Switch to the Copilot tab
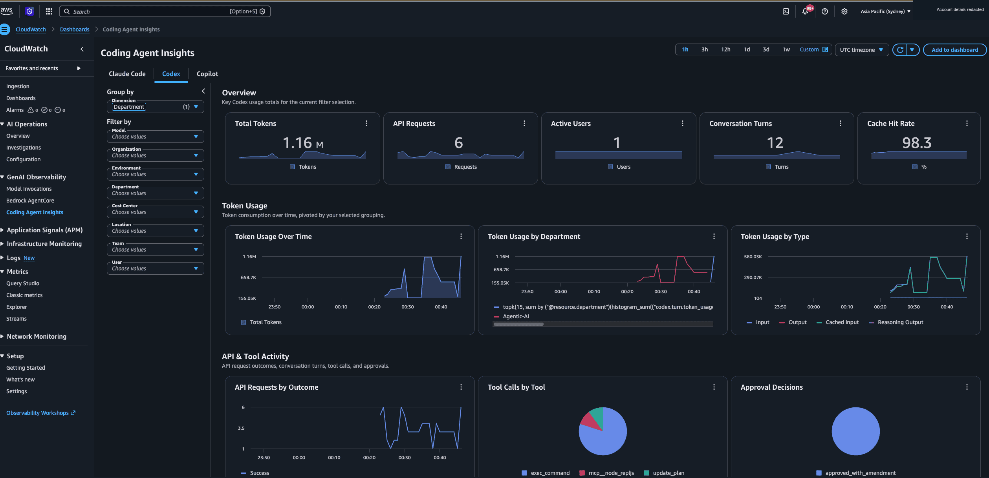 point(207,74)
